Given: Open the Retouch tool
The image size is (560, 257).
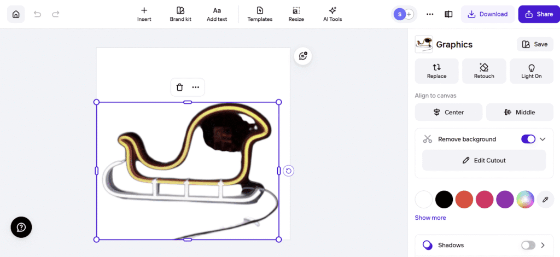Looking at the screenshot, I should pos(484,71).
